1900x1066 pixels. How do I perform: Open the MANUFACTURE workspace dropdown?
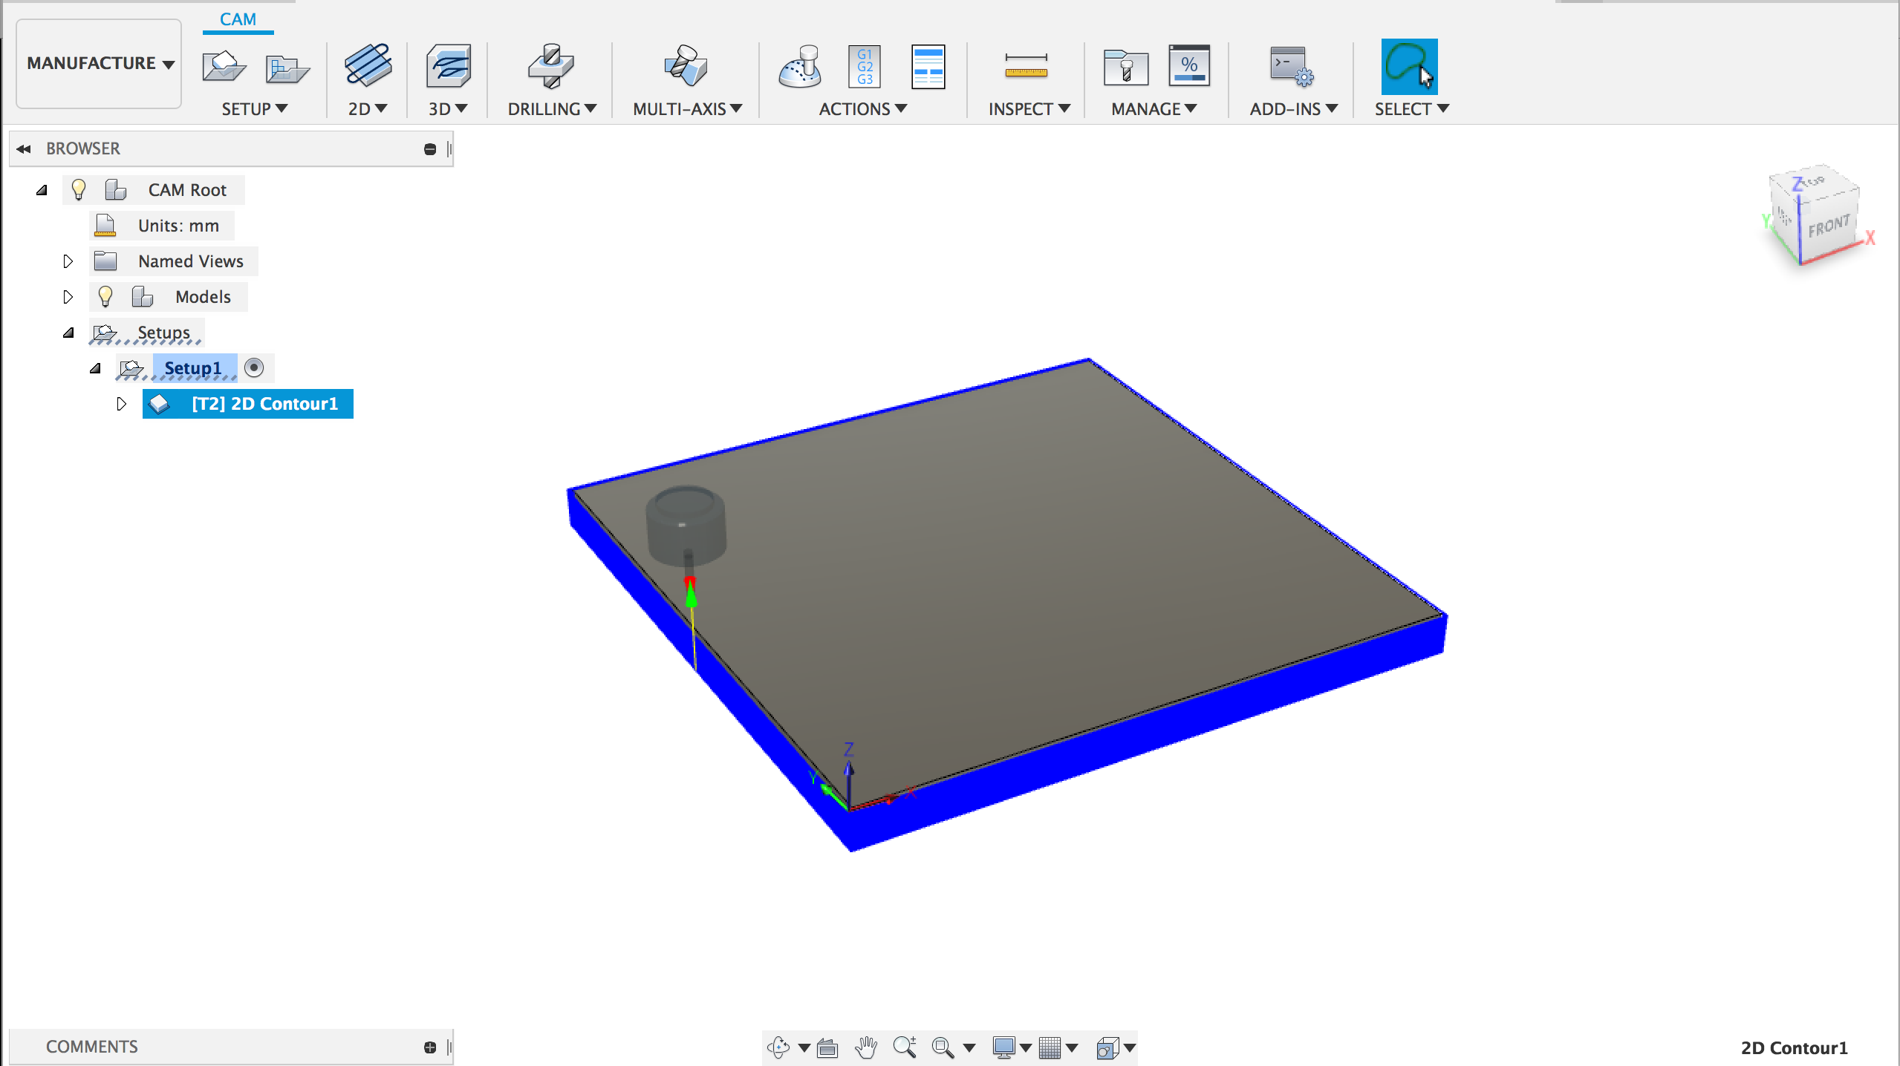pyautogui.click(x=100, y=64)
